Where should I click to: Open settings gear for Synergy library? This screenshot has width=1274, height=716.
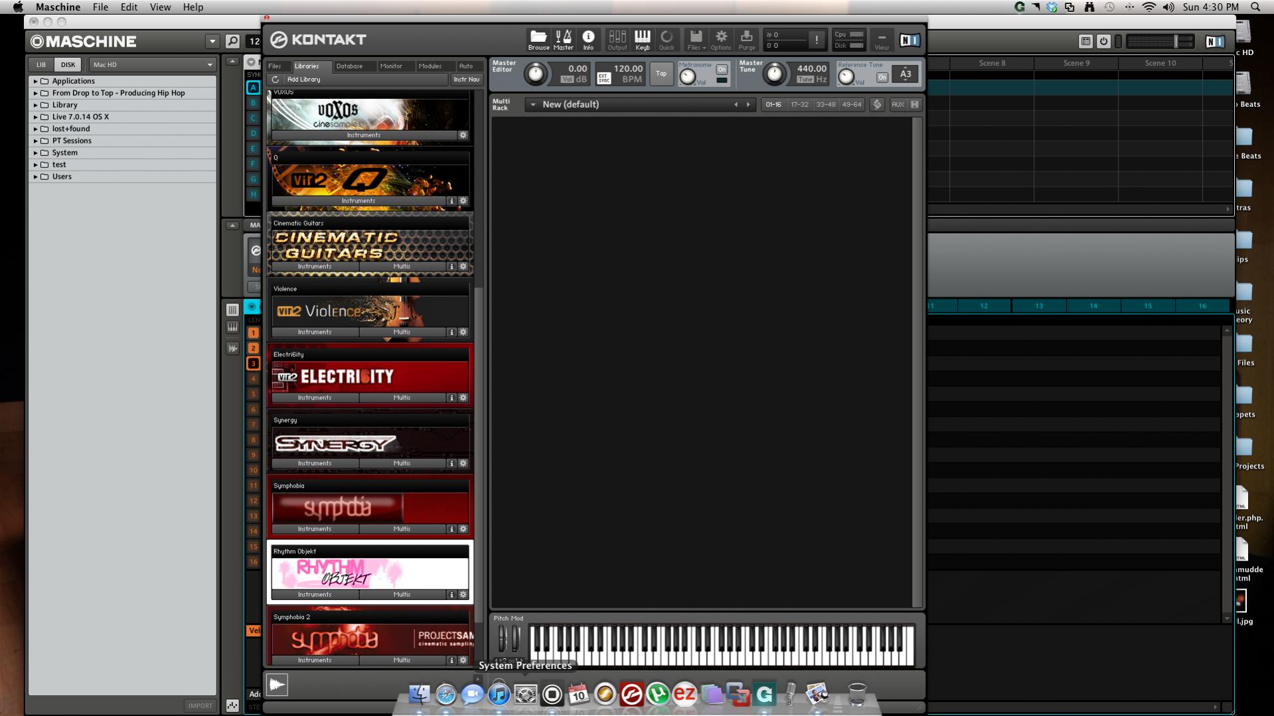pyautogui.click(x=463, y=464)
